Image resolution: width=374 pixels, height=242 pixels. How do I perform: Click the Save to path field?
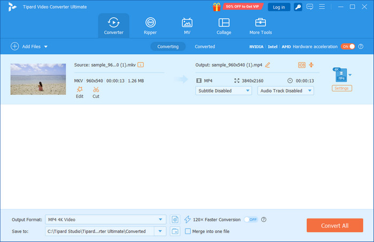(x=100, y=231)
